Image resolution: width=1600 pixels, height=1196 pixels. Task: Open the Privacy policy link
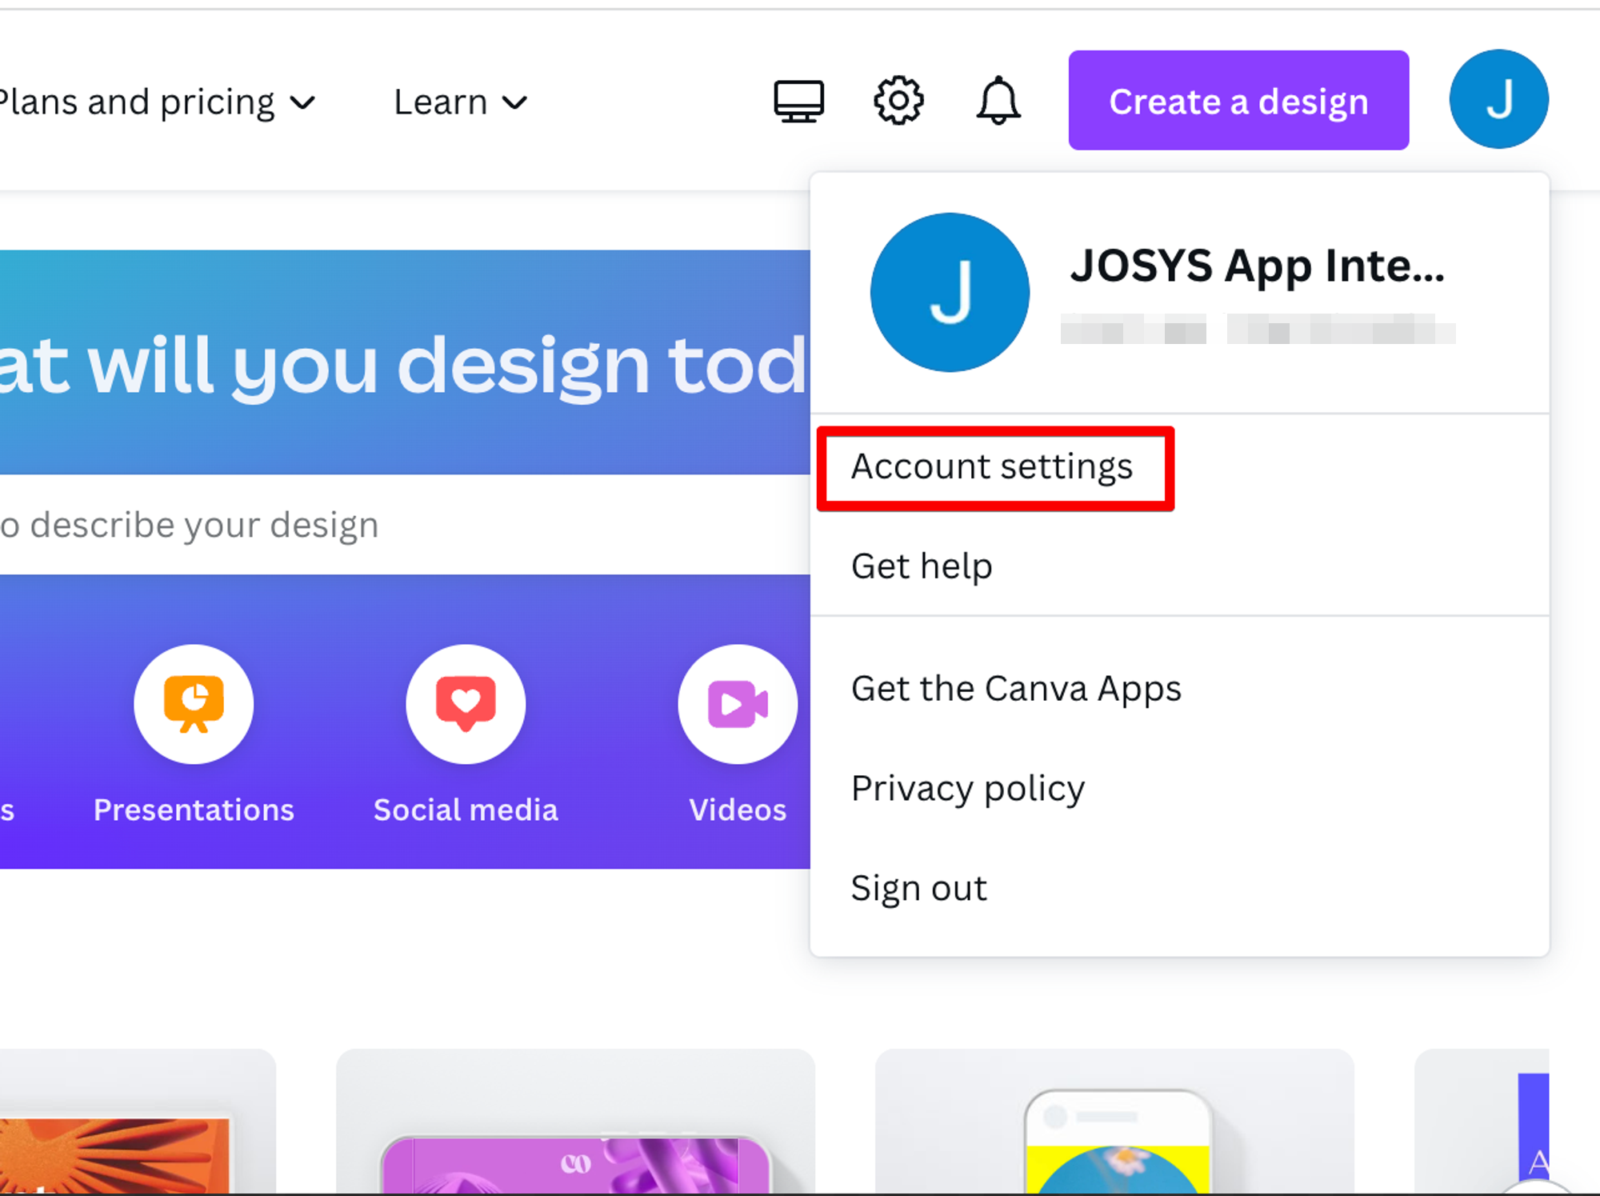click(x=968, y=789)
